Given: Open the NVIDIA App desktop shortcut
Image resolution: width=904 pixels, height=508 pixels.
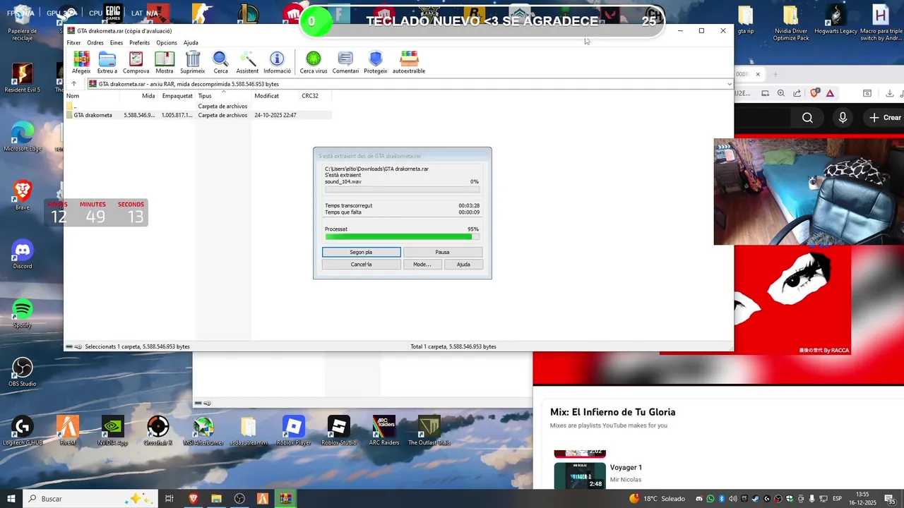Looking at the screenshot, I should pyautogui.click(x=113, y=430).
